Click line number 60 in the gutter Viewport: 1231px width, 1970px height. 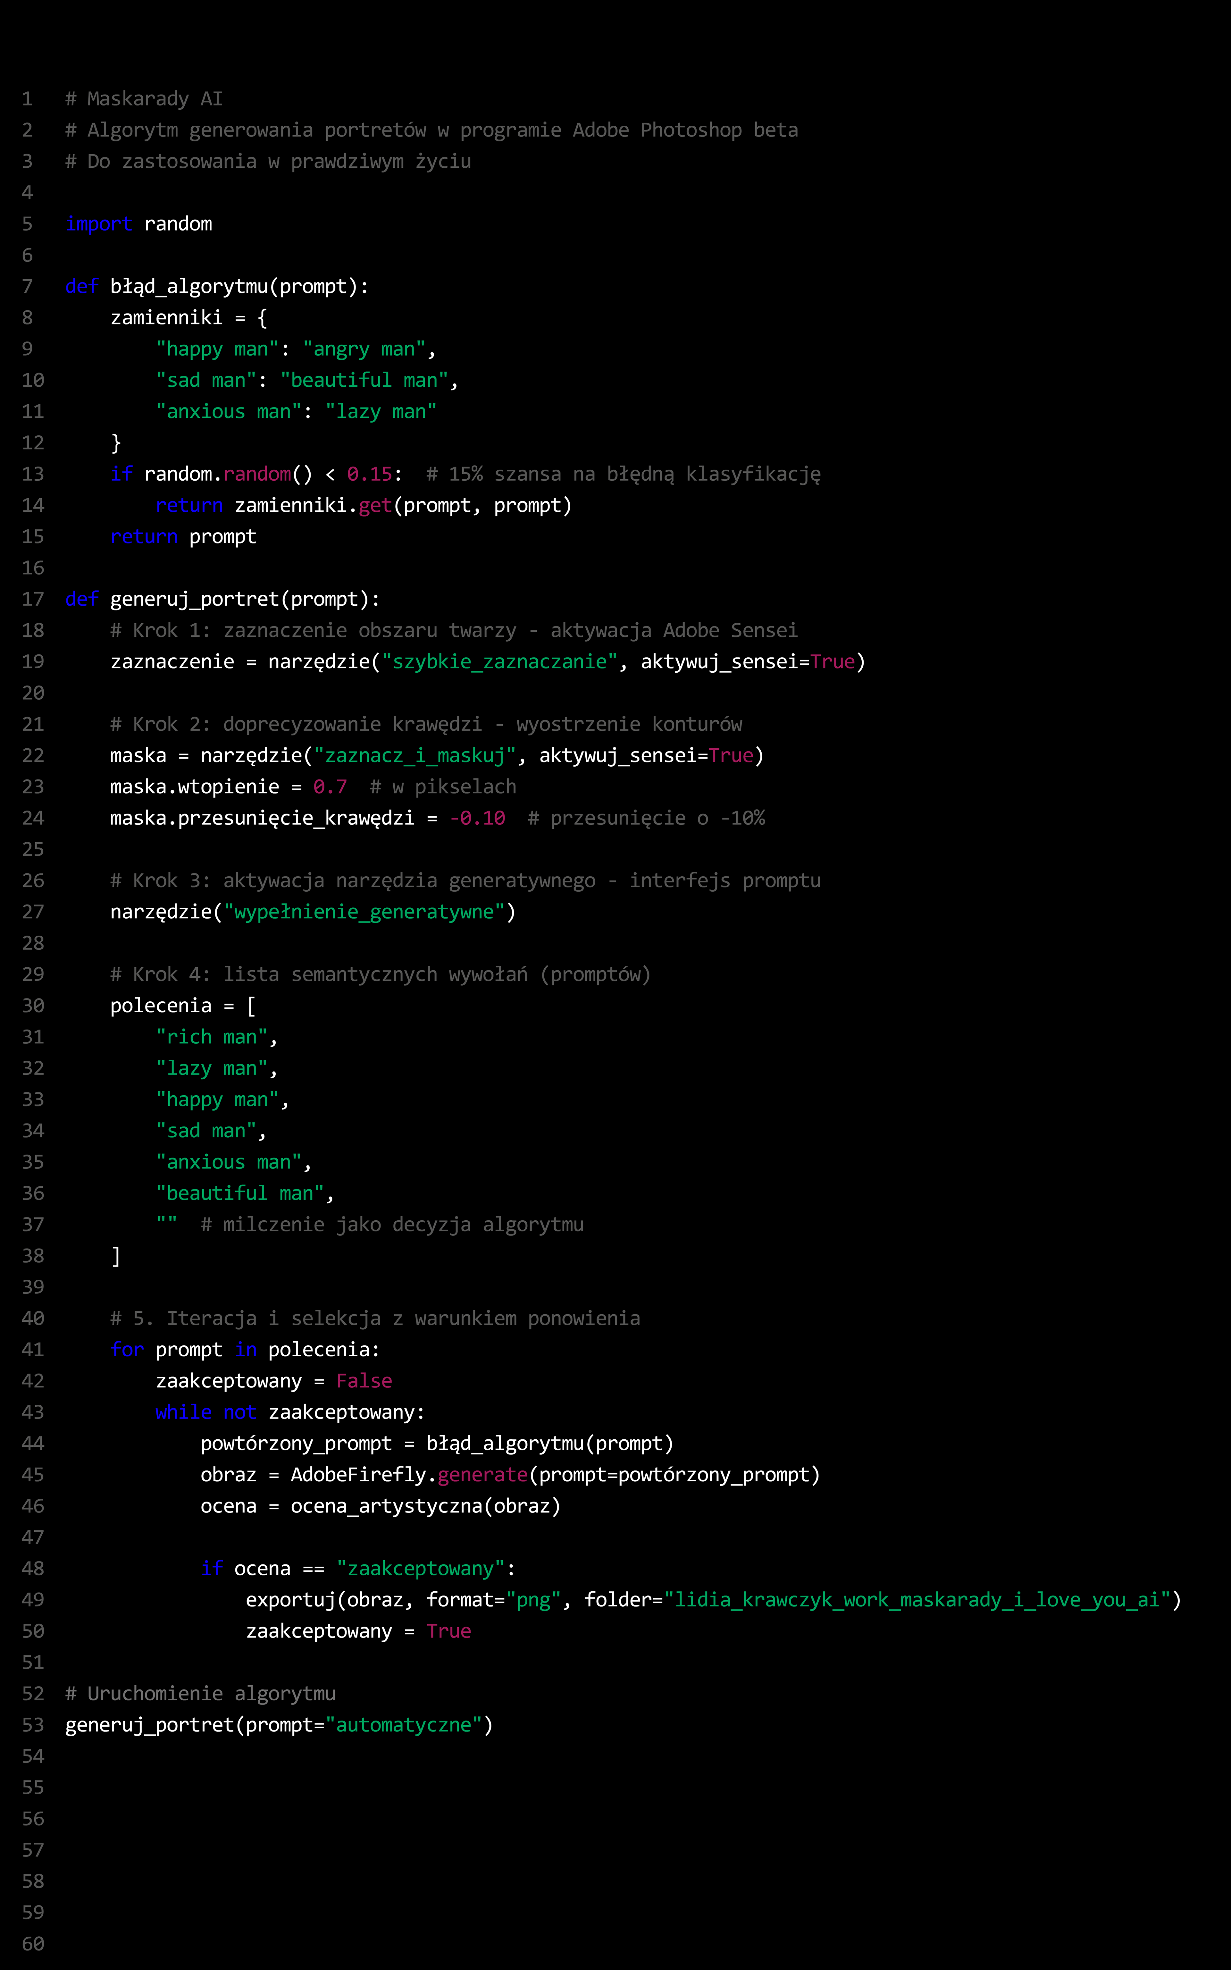pos(33,1944)
